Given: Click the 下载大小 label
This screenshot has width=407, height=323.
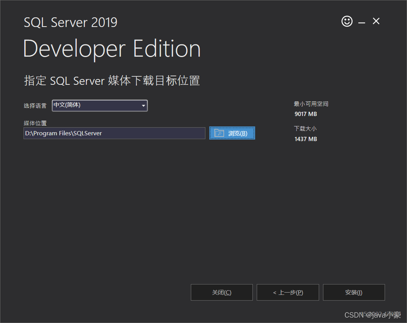Looking at the screenshot, I should click(x=305, y=128).
